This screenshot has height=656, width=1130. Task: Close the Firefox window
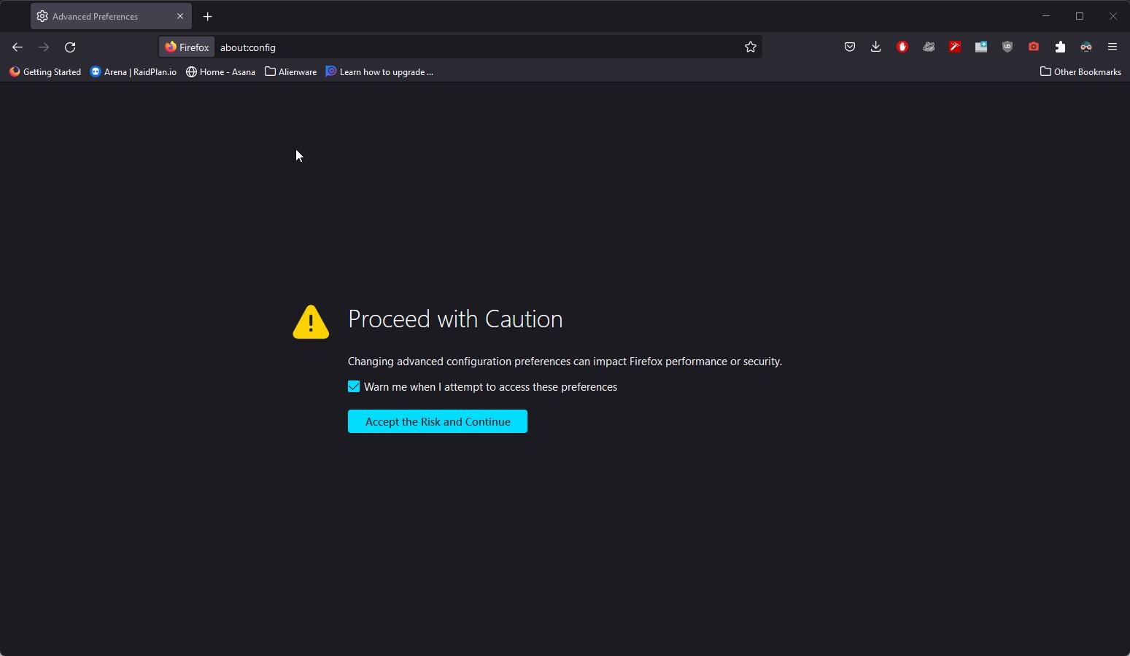click(1113, 16)
